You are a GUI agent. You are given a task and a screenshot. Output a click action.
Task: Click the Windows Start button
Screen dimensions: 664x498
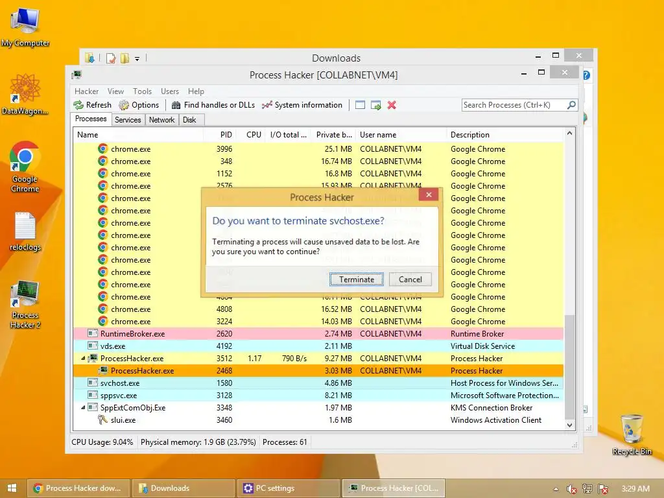tap(12, 488)
